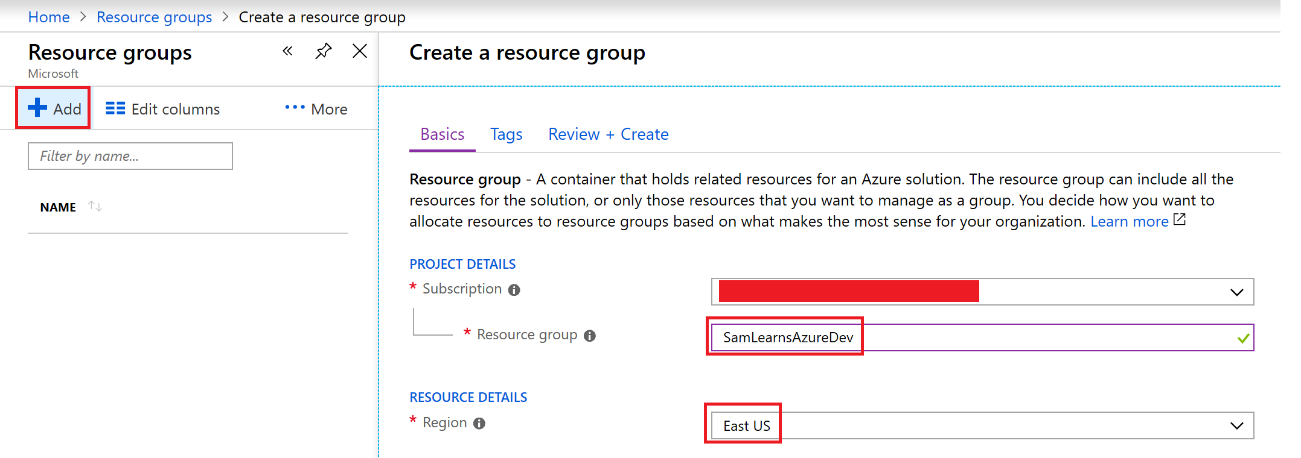
Task: Pin the Resource groups blade
Action: [324, 51]
